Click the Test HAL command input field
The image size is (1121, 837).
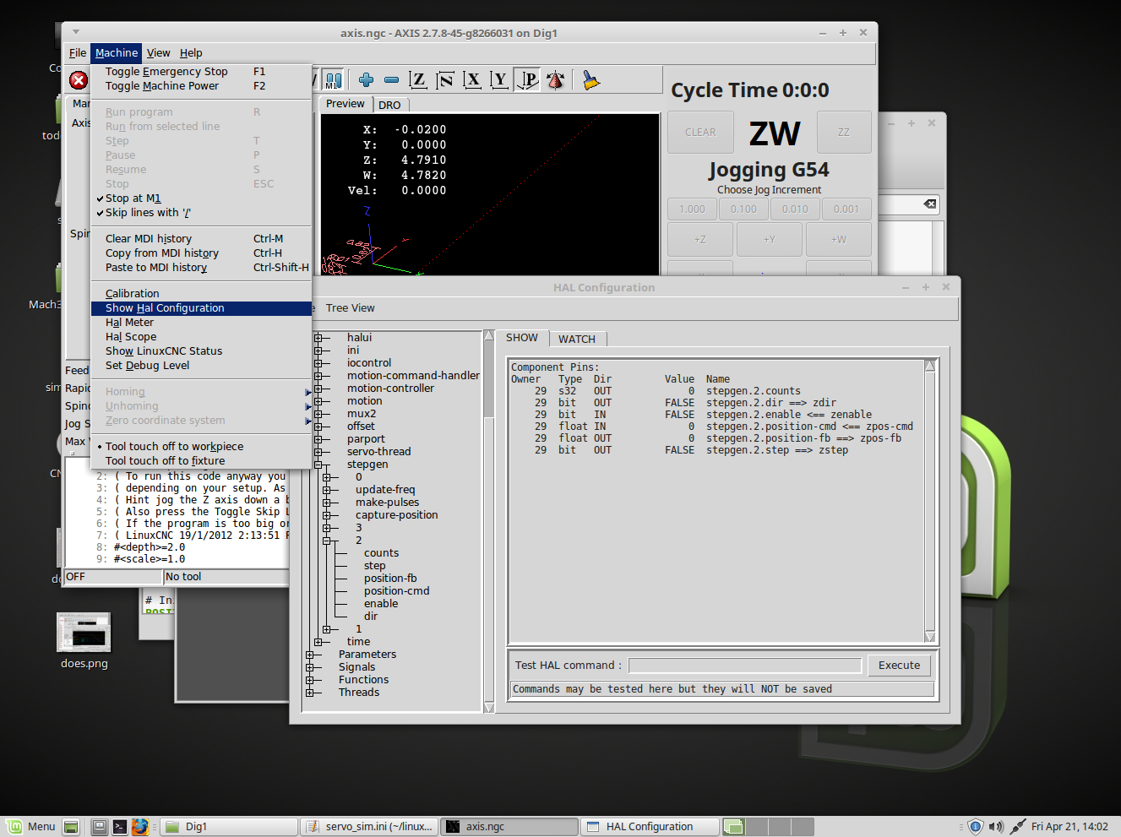coord(745,666)
